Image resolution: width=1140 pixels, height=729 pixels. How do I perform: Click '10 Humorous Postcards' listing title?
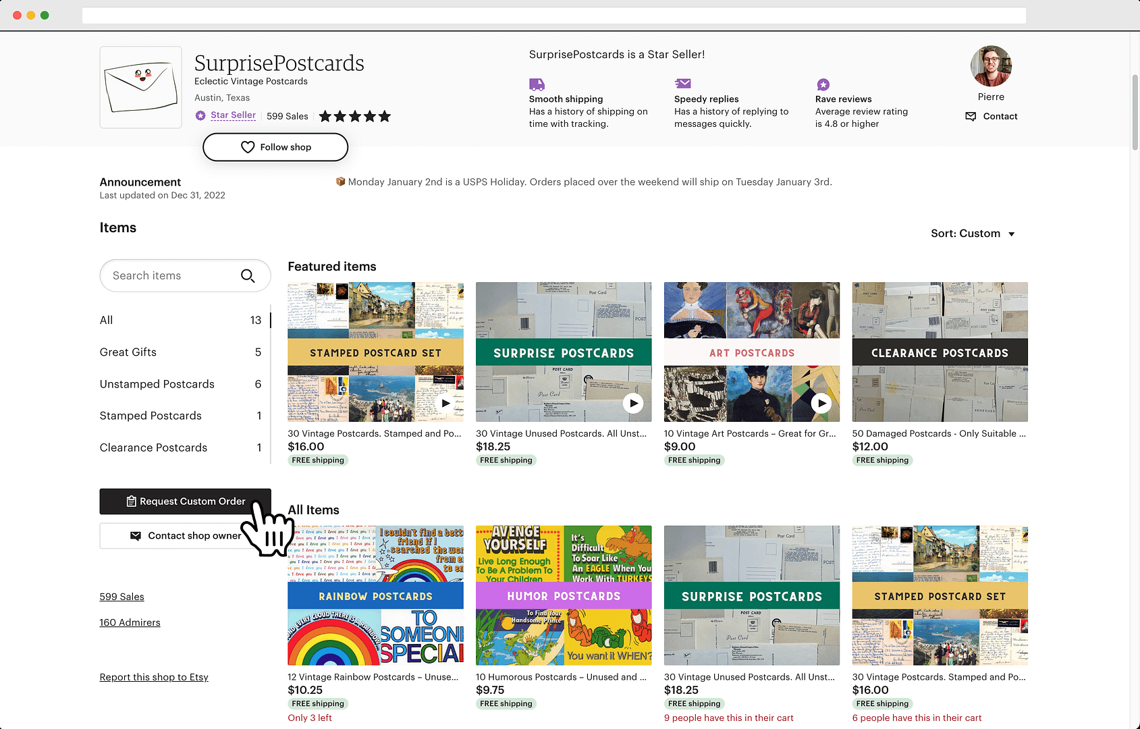click(561, 677)
